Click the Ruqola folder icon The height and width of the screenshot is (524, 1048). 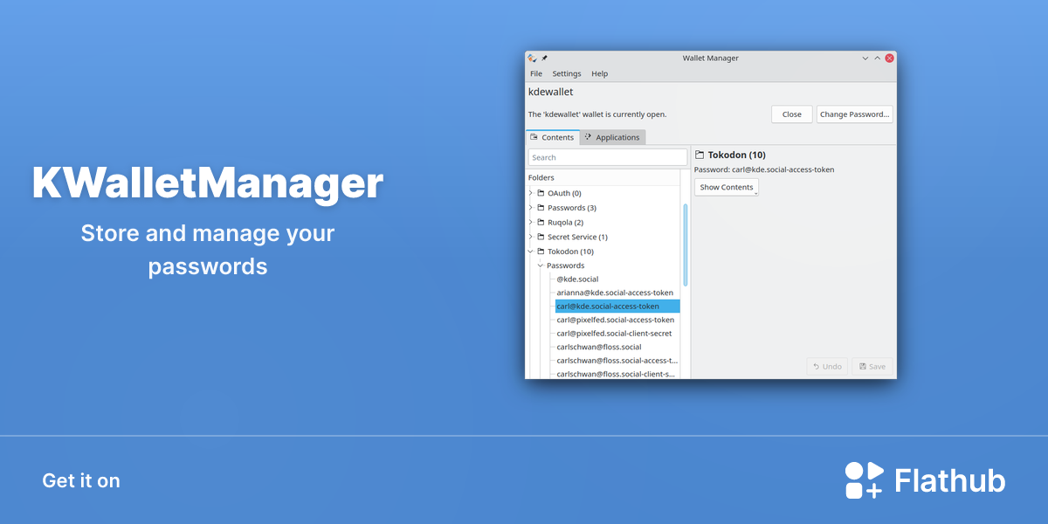coord(541,222)
